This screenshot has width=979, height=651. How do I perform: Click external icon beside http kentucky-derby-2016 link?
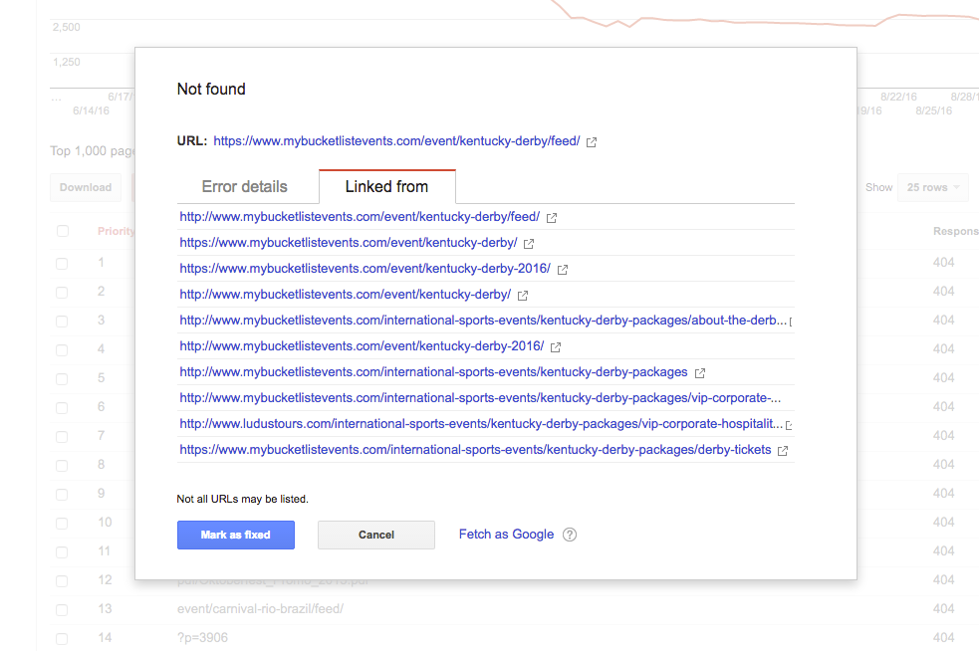pos(556,346)
